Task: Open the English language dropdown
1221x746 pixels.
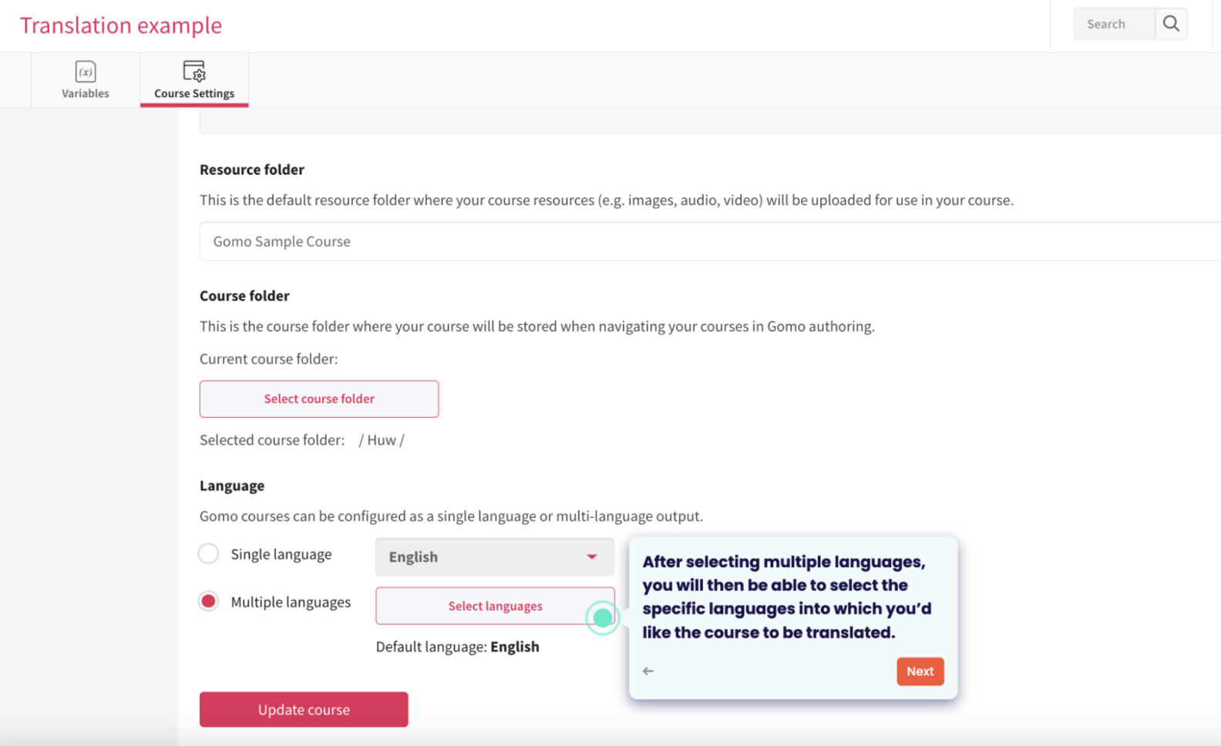Action: [x=494, y=556]
